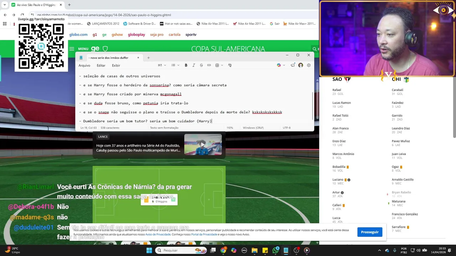Open the Dell app on the taskbar

pyautogui.click(x=244, y=250)
